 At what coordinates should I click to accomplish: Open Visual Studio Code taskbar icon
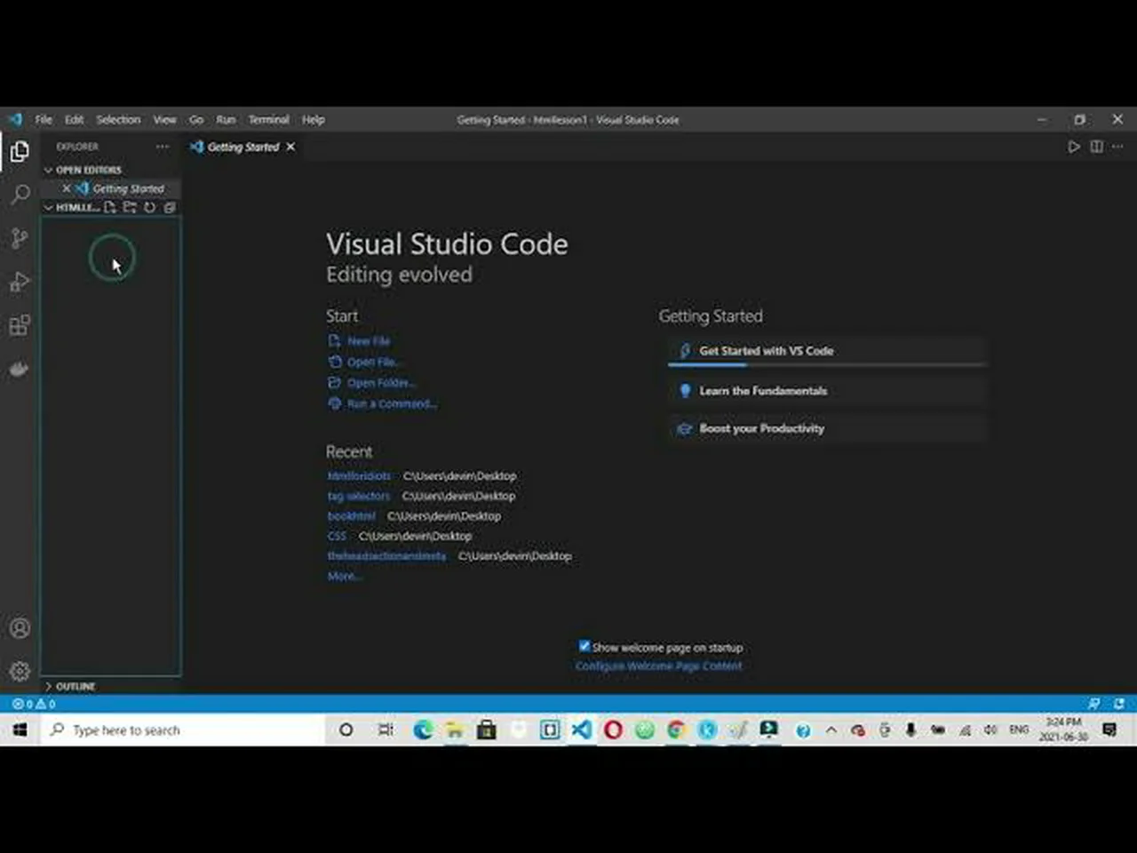click(582, 729)
